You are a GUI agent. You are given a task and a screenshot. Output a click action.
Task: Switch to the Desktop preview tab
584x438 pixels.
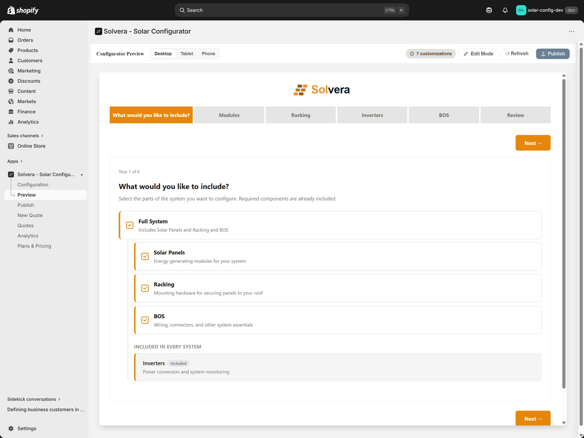pos(163,54)
